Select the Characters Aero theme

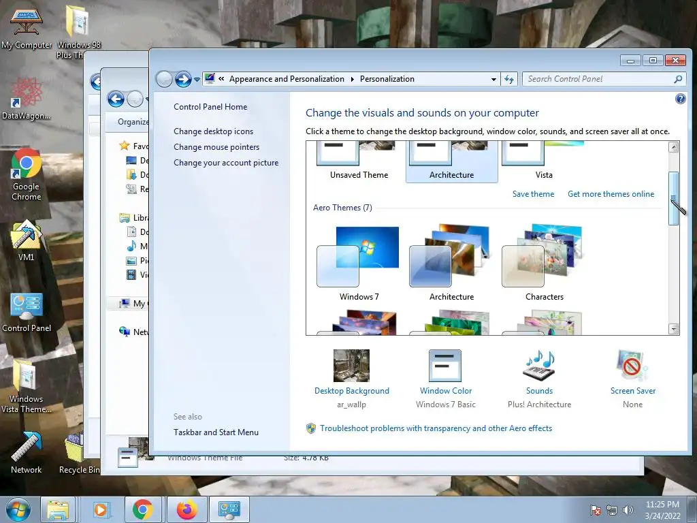point(544,264)
